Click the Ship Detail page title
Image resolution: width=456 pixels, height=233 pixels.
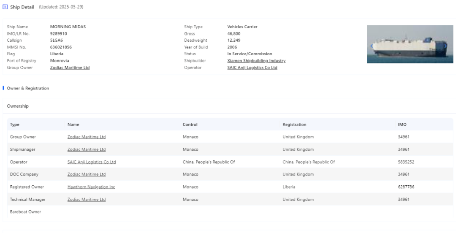pyautogui.click(x=22, y=7)
